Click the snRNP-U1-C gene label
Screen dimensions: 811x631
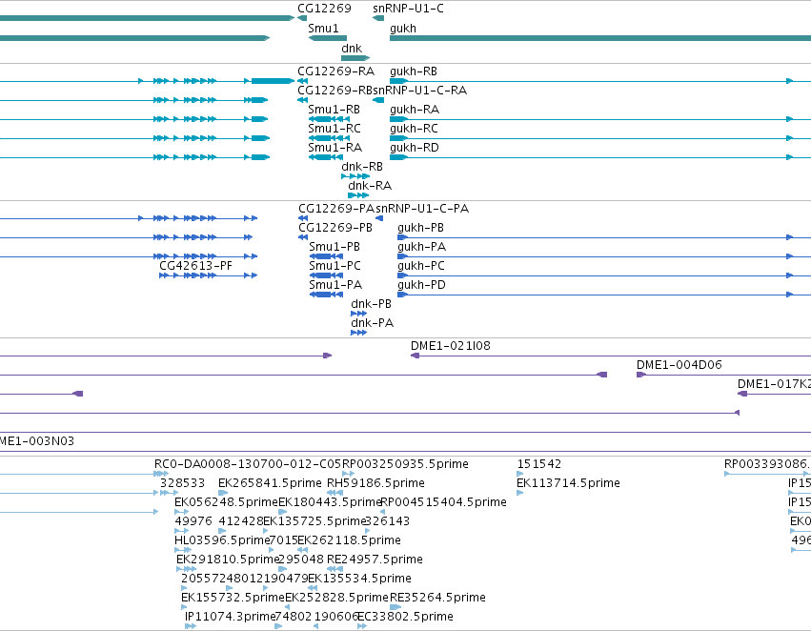408,9
